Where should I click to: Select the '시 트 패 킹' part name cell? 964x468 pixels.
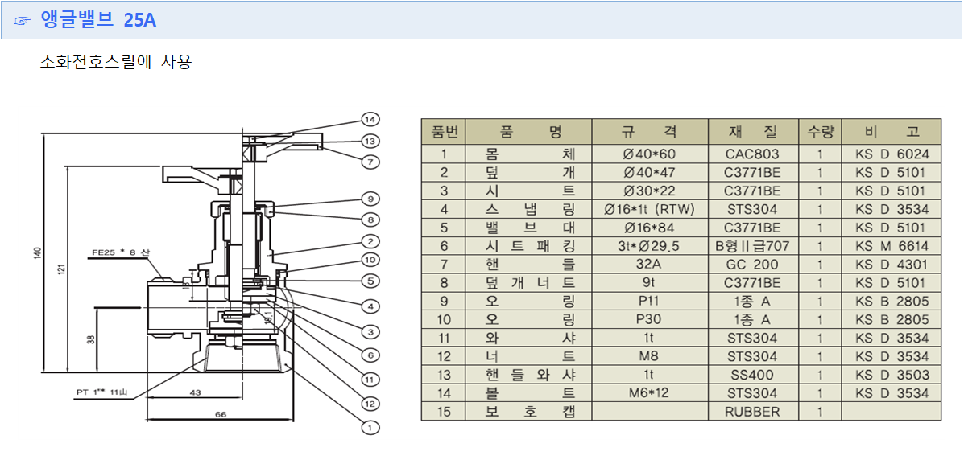coord(529,246)
